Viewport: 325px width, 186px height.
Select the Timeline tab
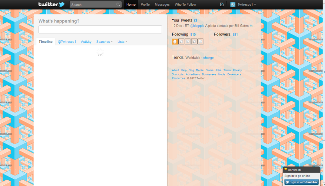click(46, 41)
